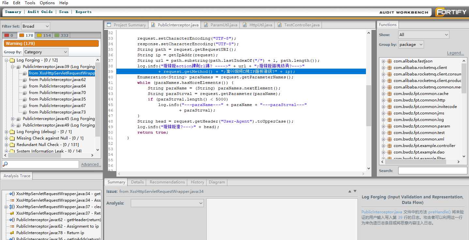The image size is (469, 240).
Task: Open the Group by package dropdown
Action: 411,45
